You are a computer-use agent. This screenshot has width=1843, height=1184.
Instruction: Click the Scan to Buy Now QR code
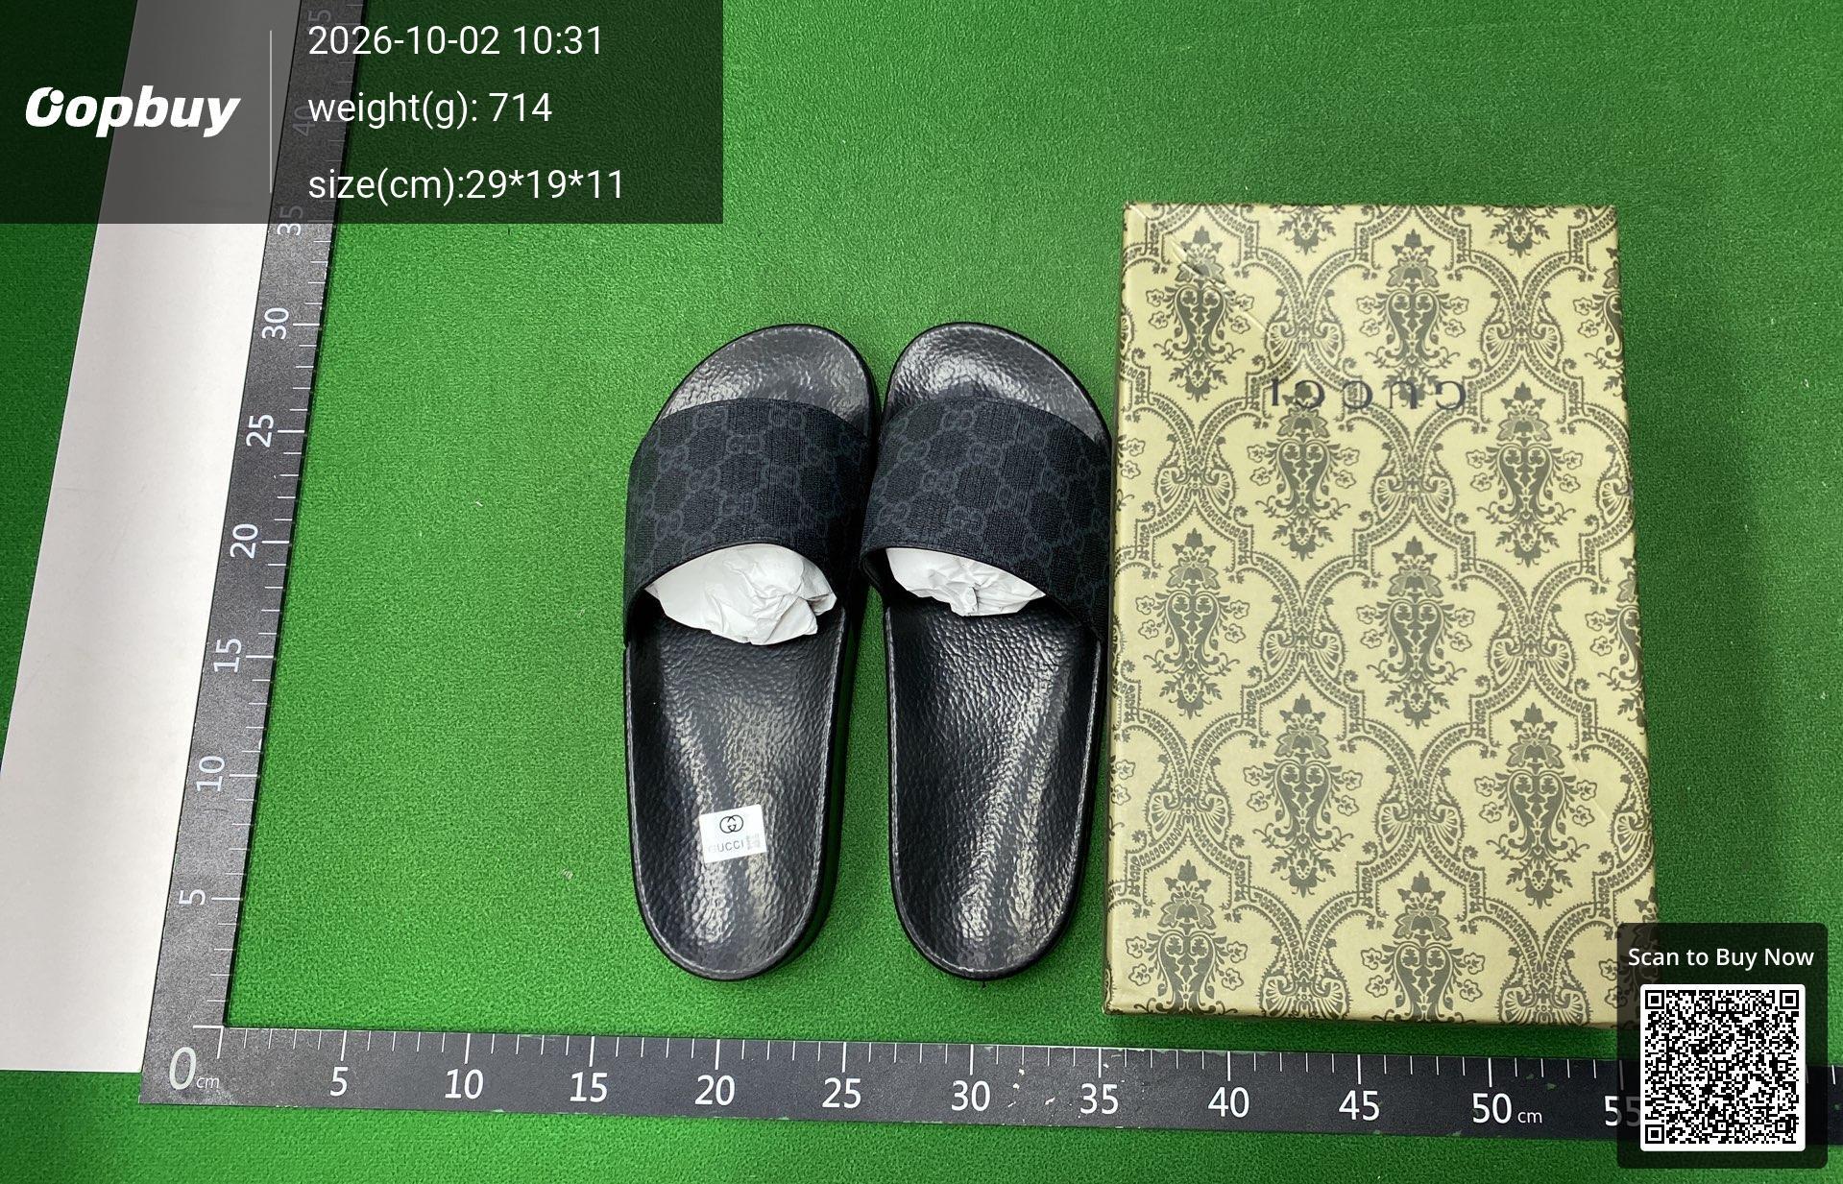pos(1721,1066)
